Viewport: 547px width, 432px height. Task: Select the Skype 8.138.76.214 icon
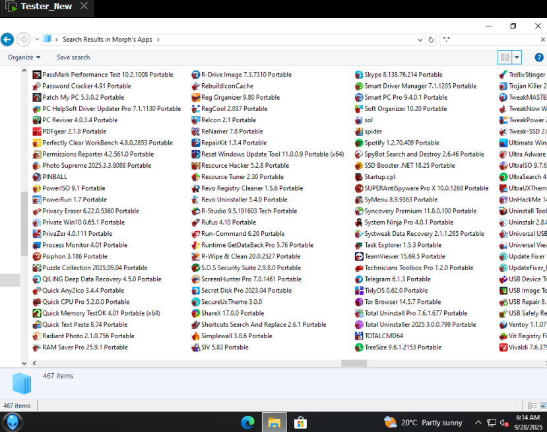coord(359,75)
